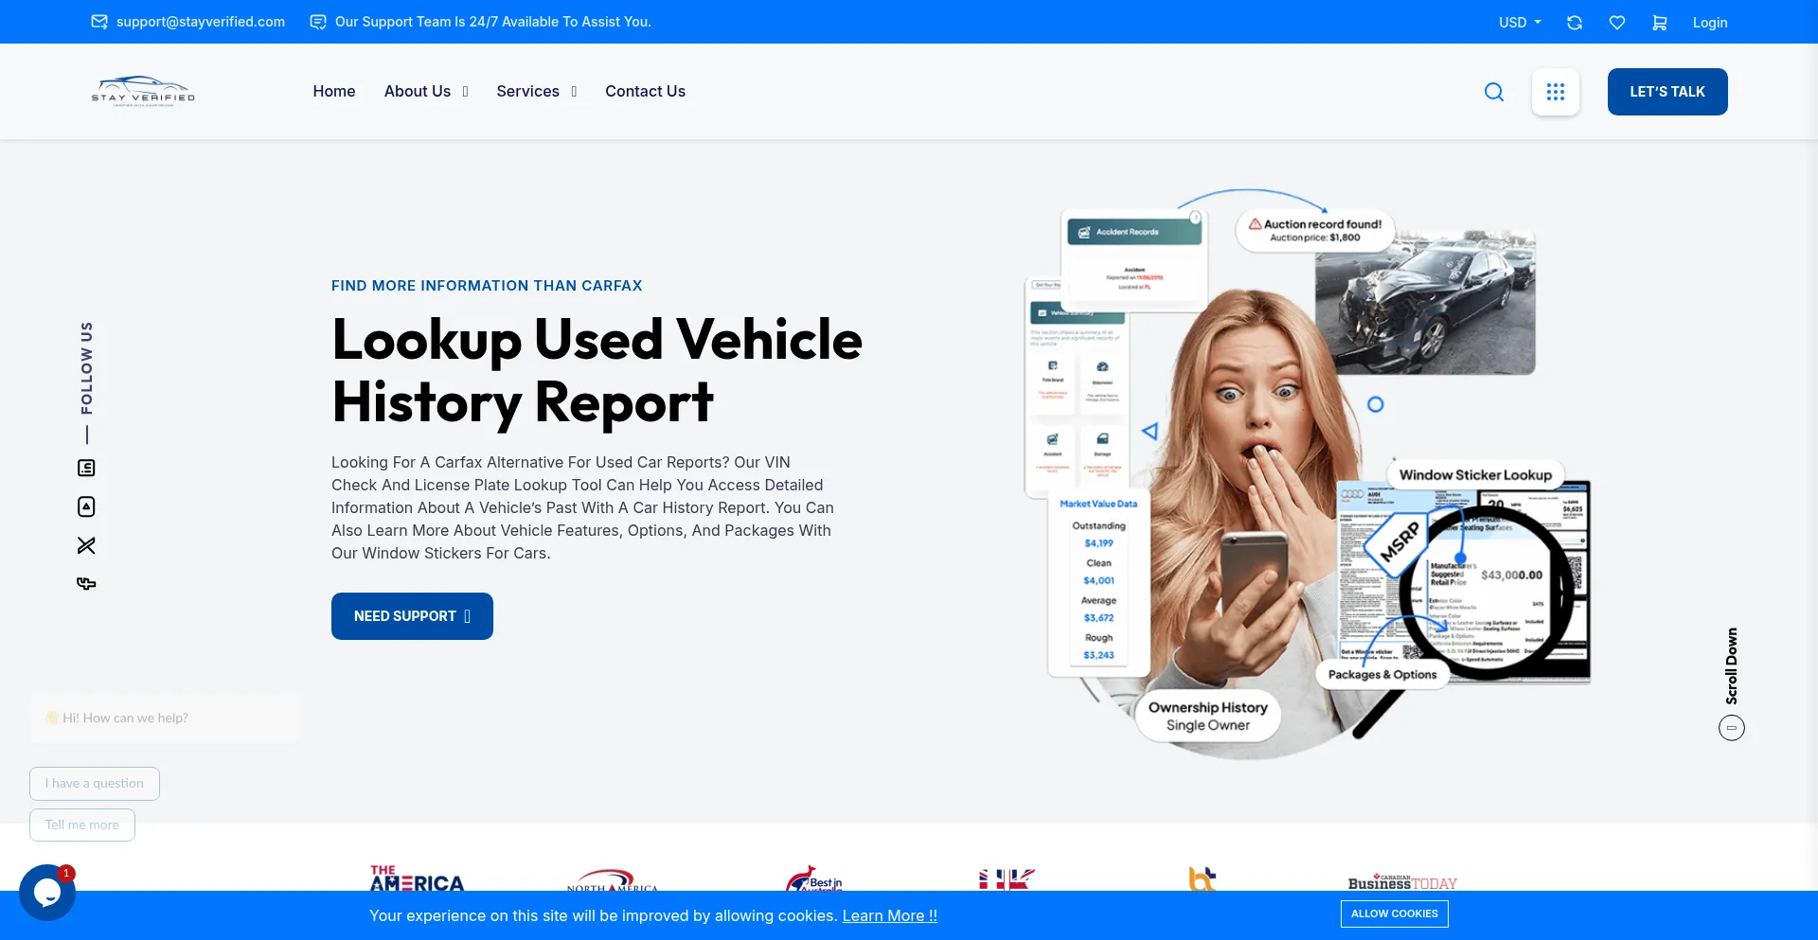Screen dimensions: 1818x940
Task: Click the Stay Verified logo
Action: tap(143, 92)
